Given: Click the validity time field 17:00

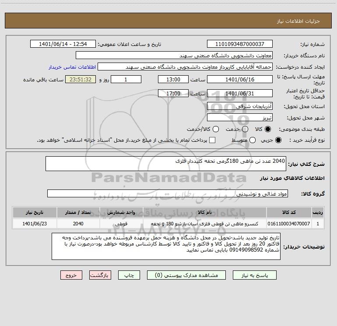Looking at the screenshot, I should [x=173, y=93].
